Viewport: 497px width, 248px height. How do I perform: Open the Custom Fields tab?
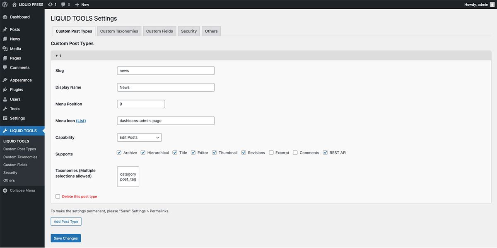click(x=159, y=31)
